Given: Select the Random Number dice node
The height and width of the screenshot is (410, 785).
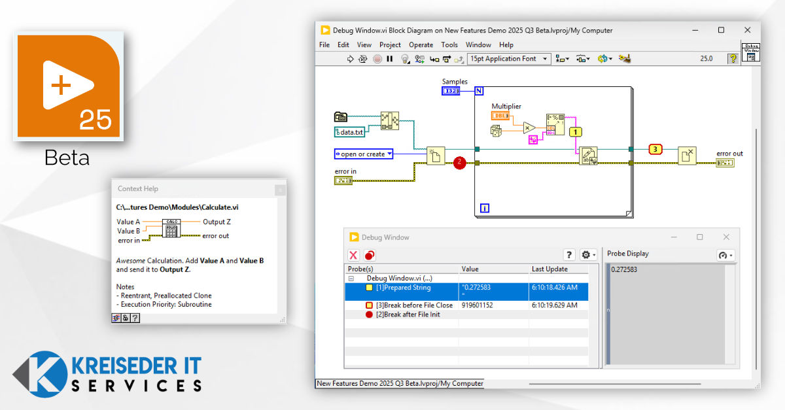Looking at the screenshot, I should tap(497, 131).
